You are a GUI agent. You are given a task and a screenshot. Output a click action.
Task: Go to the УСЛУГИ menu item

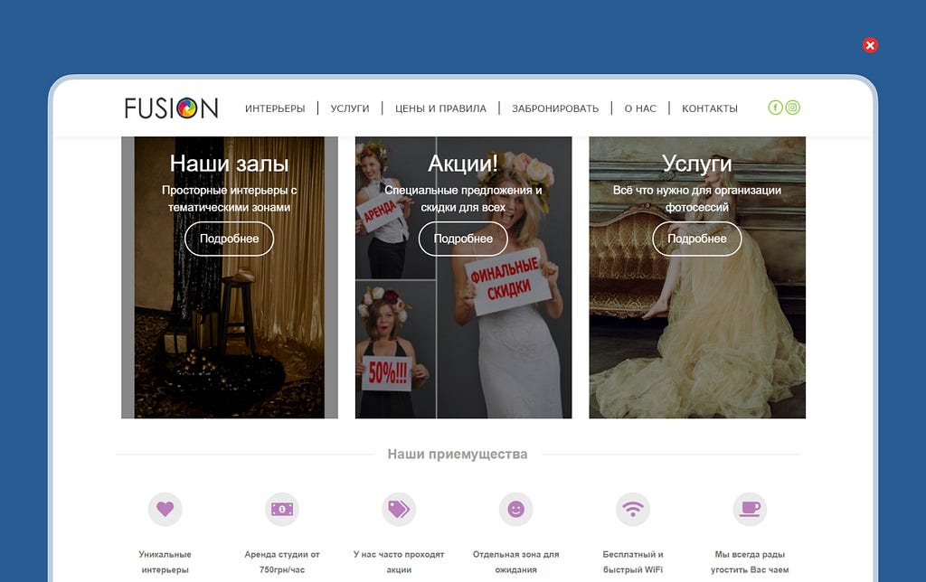[x=350, y=108]
